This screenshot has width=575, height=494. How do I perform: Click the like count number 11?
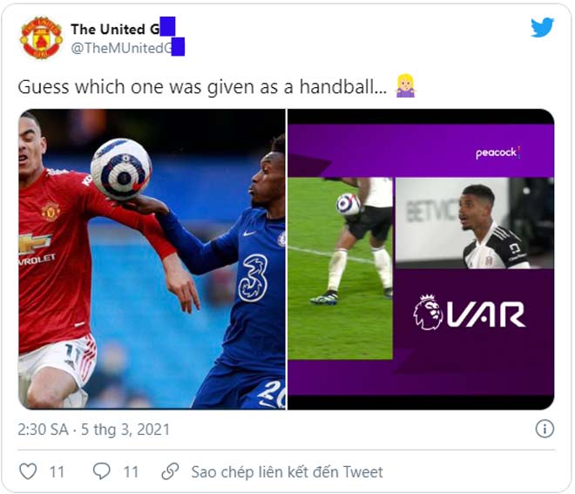click(x=57, y=471)
